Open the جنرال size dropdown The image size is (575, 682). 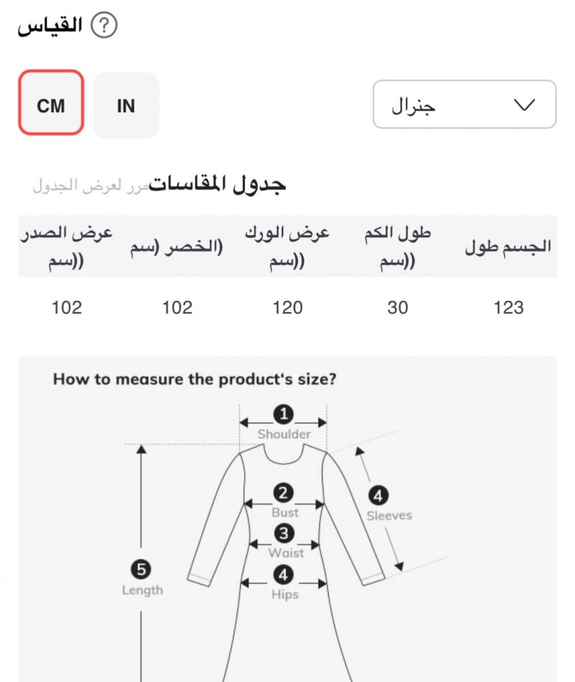464,104
